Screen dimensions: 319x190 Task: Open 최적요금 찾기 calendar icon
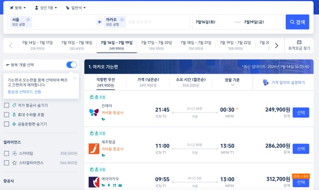tap(299, 42)
